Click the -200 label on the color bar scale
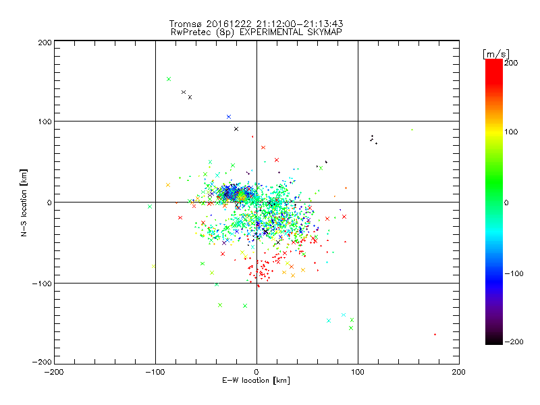 click(514, 342)
